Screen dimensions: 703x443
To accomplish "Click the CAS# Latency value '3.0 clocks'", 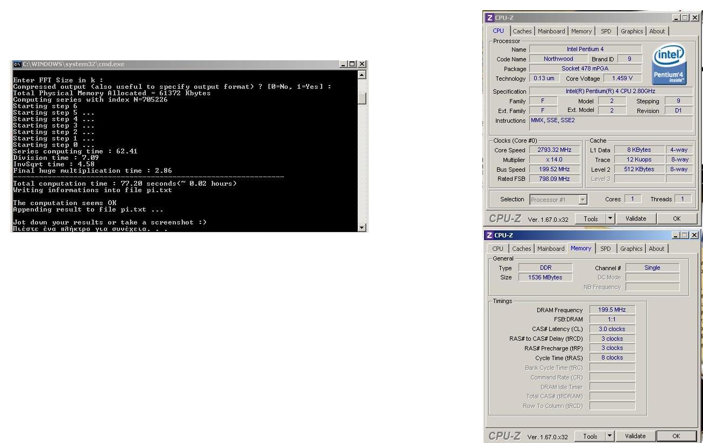I will point(612,329).
